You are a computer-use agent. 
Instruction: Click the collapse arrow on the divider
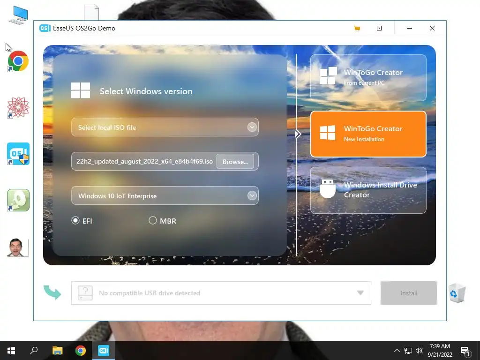pyautogui.click(x=298, y=134)
